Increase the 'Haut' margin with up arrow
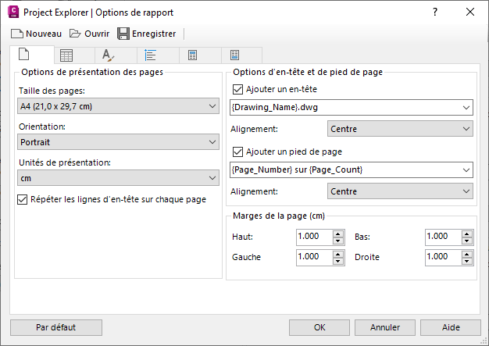Viewport: 489px width, 346px height. [x=338, y=233]
